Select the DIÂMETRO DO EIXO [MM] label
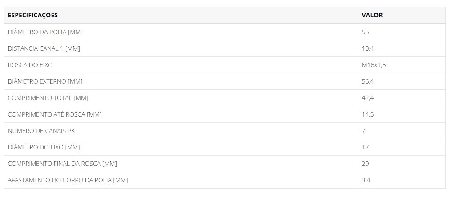The width and height of the screenshot is (451, 197). click(44, 147)
